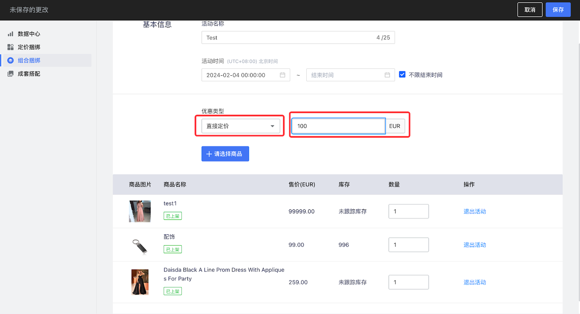Click the 取消 button
This screenshot has width=580, height=314.
[530, 10]
